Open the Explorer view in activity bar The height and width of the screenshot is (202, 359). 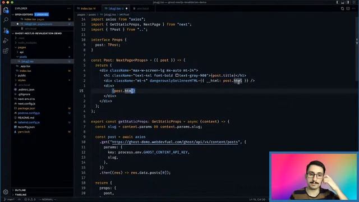6,10
